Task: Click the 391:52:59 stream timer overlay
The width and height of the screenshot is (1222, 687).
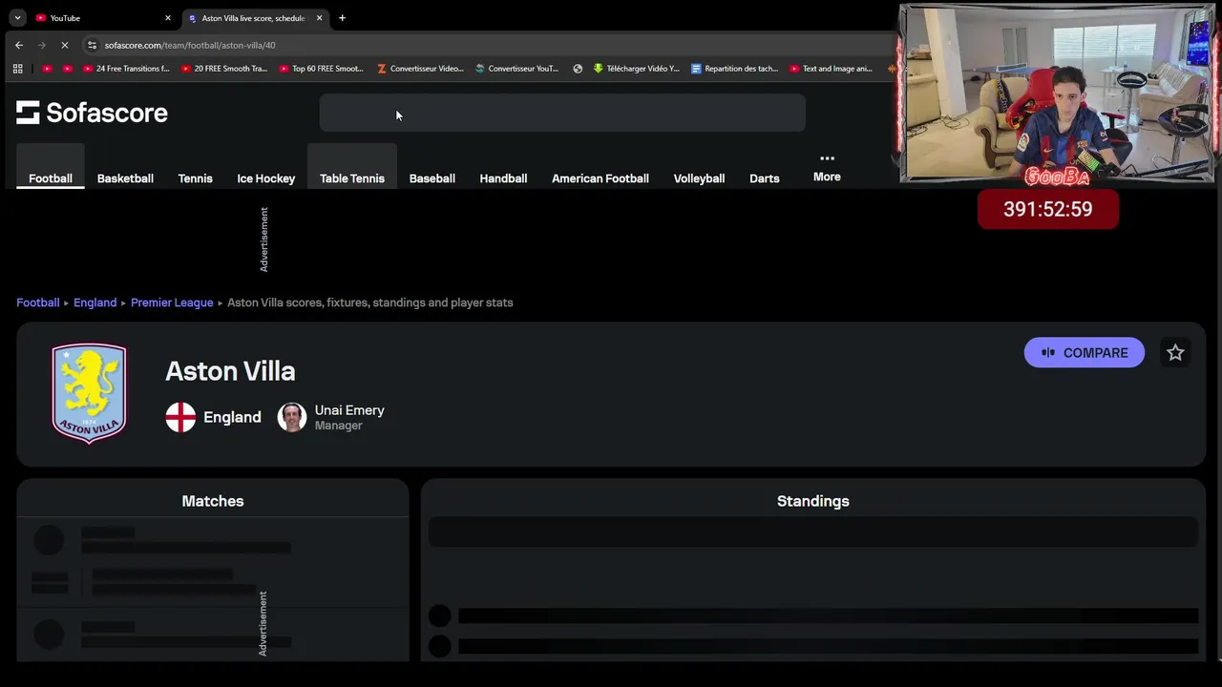Action: (1047, 209)
